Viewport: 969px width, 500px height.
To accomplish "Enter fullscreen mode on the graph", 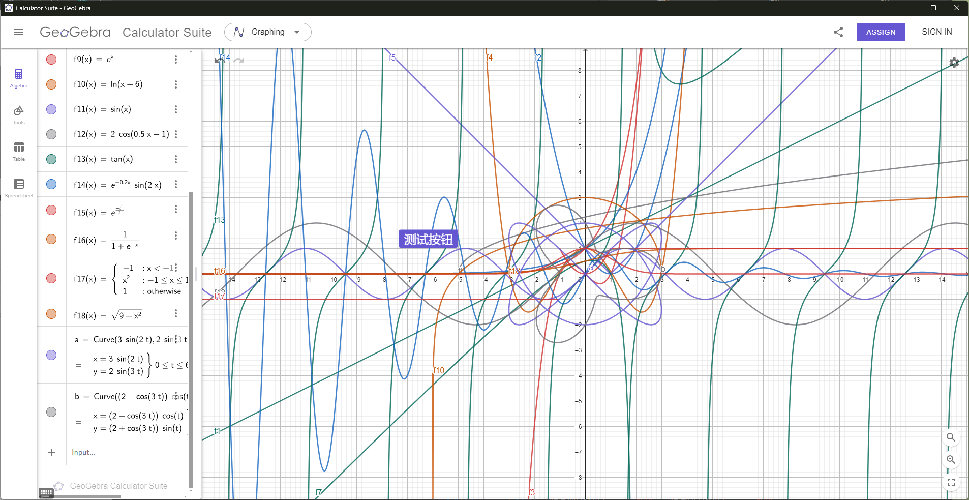I will tap(951, 482).
